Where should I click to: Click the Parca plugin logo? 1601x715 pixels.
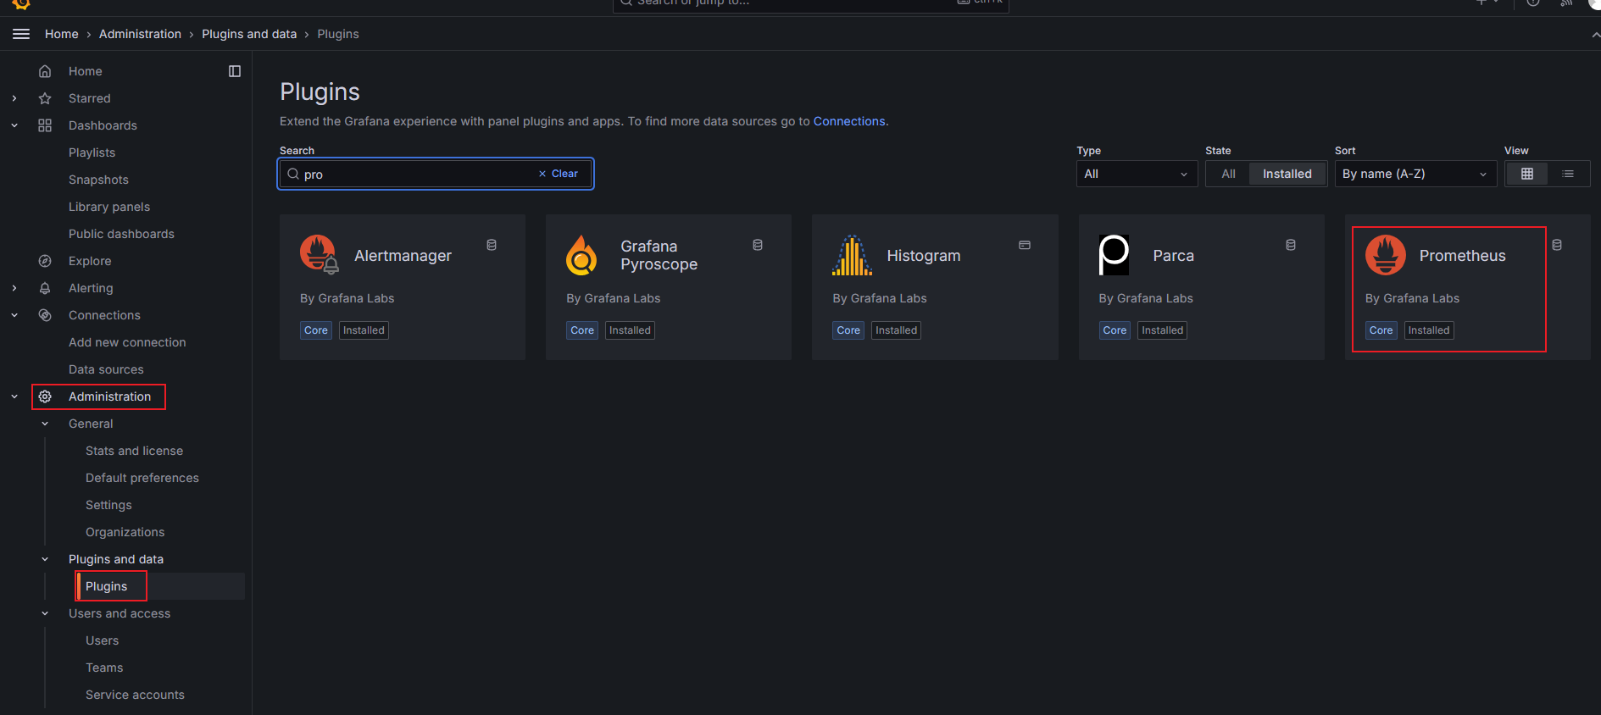pos(1114,255)
